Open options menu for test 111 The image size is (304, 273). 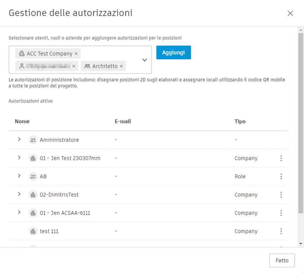tap(281, 231)
